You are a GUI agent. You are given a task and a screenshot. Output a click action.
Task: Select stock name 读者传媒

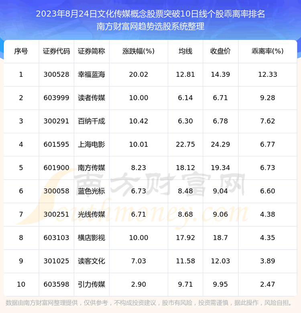pos(92,98)
